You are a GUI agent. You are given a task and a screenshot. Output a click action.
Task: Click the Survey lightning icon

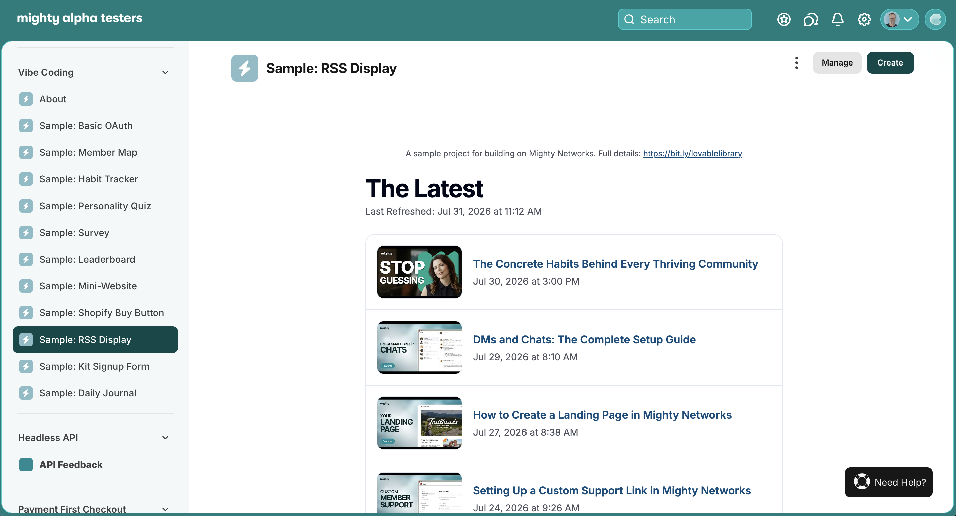pyautogui.click(x=26, y=232)
